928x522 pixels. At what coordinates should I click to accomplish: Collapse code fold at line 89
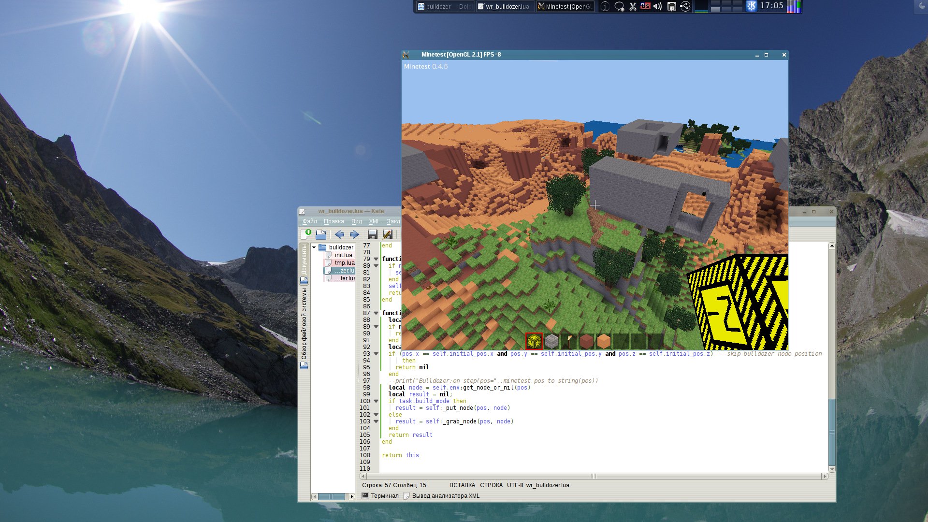coord(376,327)
